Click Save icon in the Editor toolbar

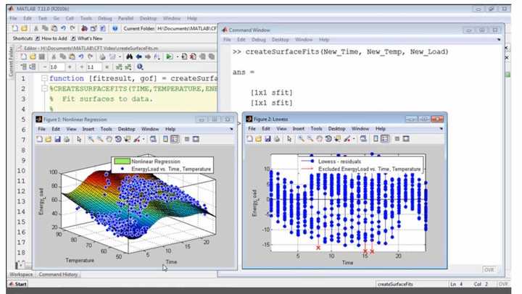click(x=41, y=57)
